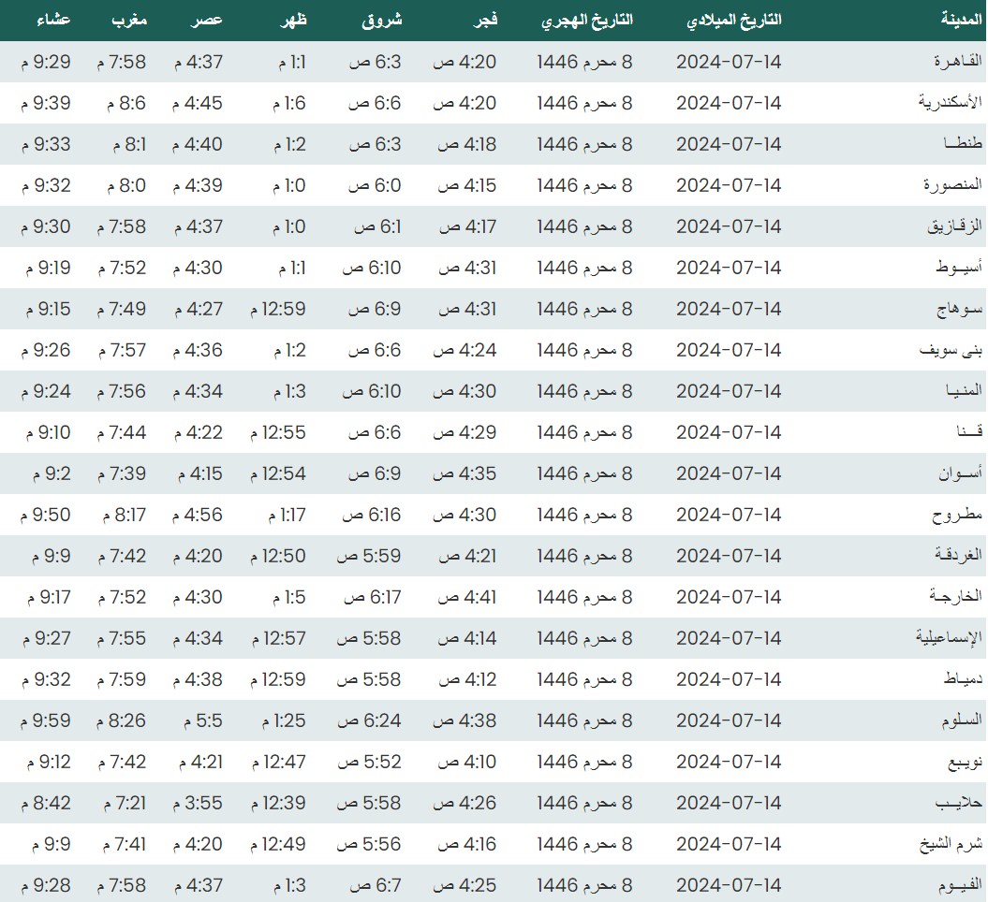This screenshot has height=902, width=988.
Task: Click Dhuhr time 12:47 for نويبع
Action: (278, 762)
